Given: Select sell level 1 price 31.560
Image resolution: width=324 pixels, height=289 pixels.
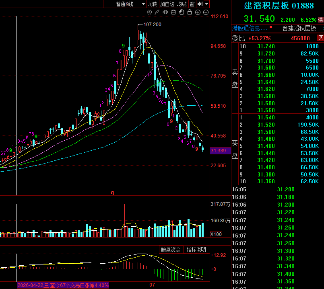Looking at the screenshot, I should click(x=266, y=110).
